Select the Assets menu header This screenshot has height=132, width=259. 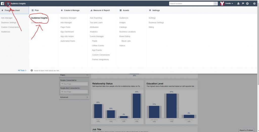click(124, 10)
